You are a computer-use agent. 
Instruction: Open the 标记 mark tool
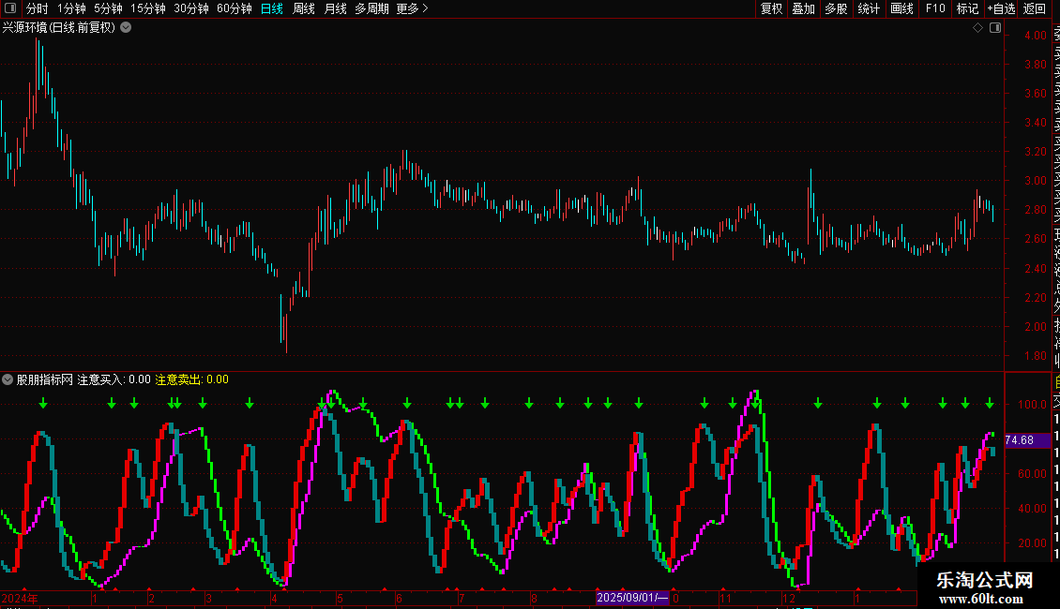point(967,8)
